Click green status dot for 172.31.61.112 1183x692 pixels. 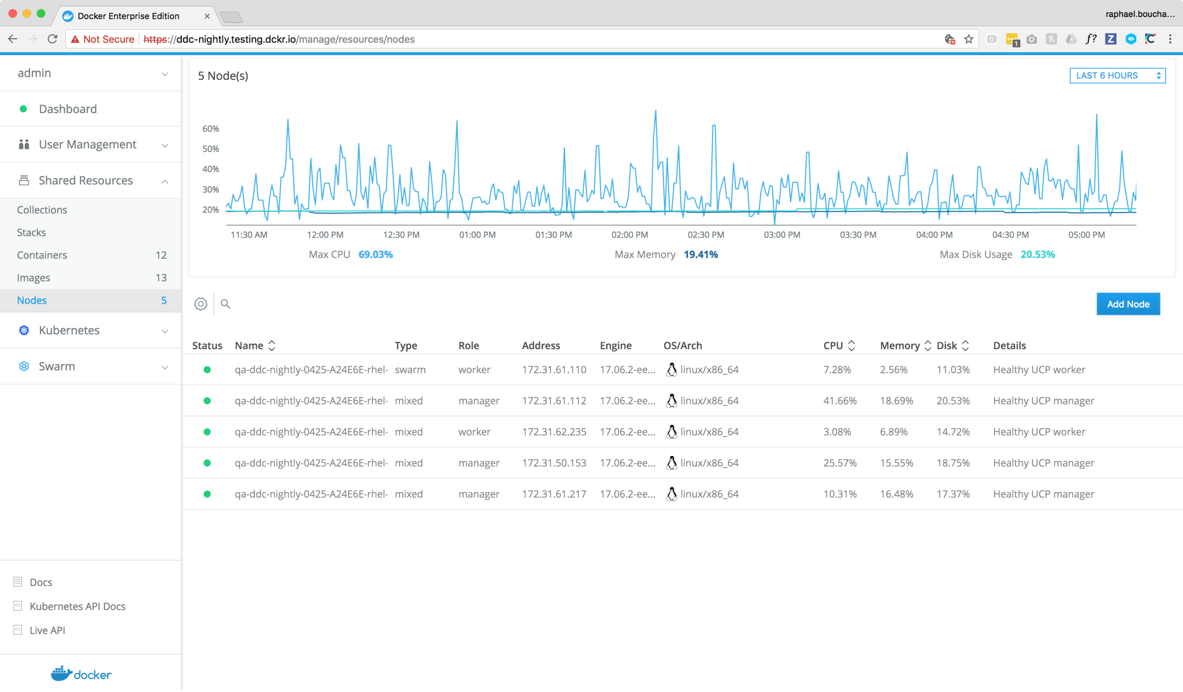pos(207,401)
